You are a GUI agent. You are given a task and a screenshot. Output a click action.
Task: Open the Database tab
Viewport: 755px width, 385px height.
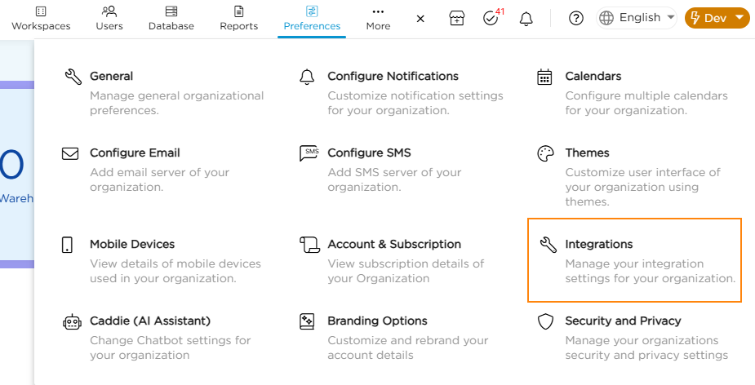pos(171,18)
